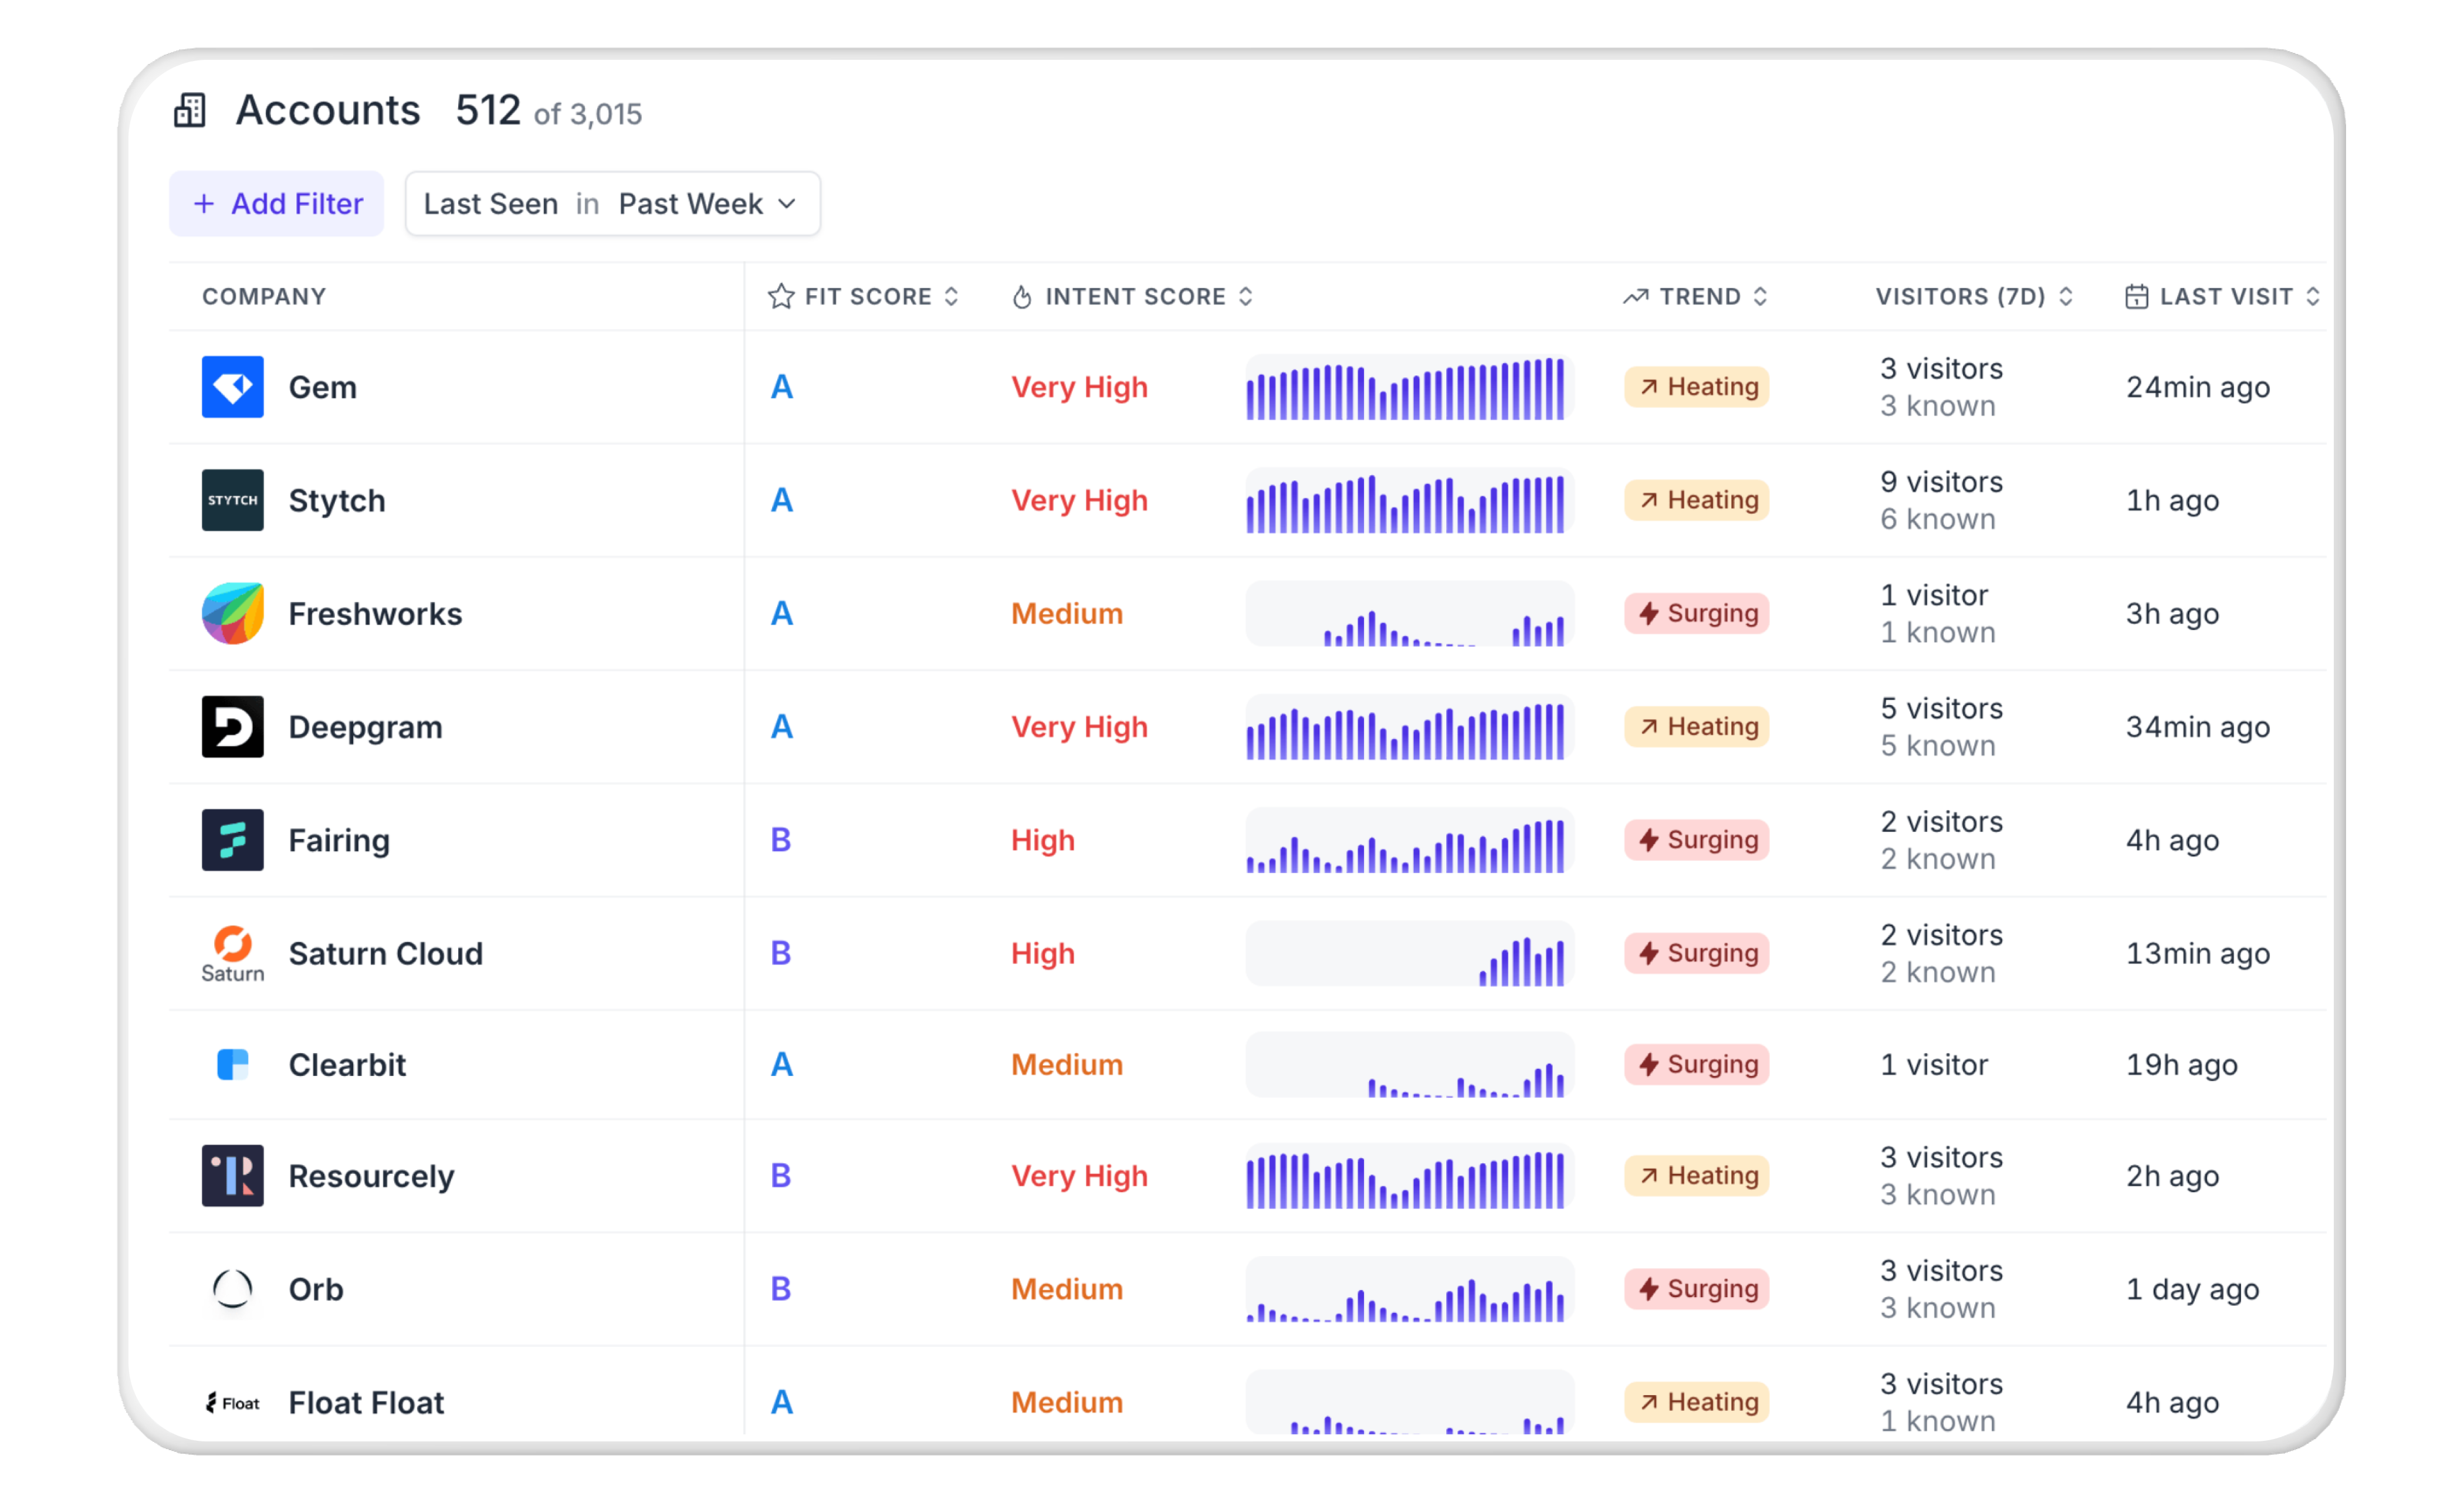The height and width of the screenshot is (1503, 2464).
Task: Click the Heating badge in Resourcely row
Action: [x=1697, y=1176]
